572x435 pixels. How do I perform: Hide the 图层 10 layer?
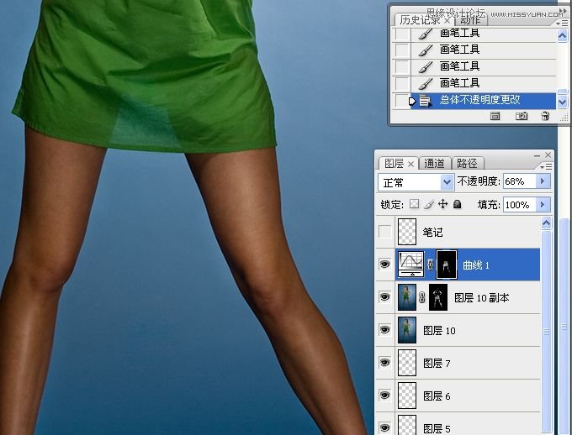coord(385,330)
